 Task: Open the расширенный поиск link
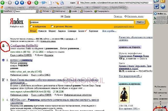coord(124,27)
